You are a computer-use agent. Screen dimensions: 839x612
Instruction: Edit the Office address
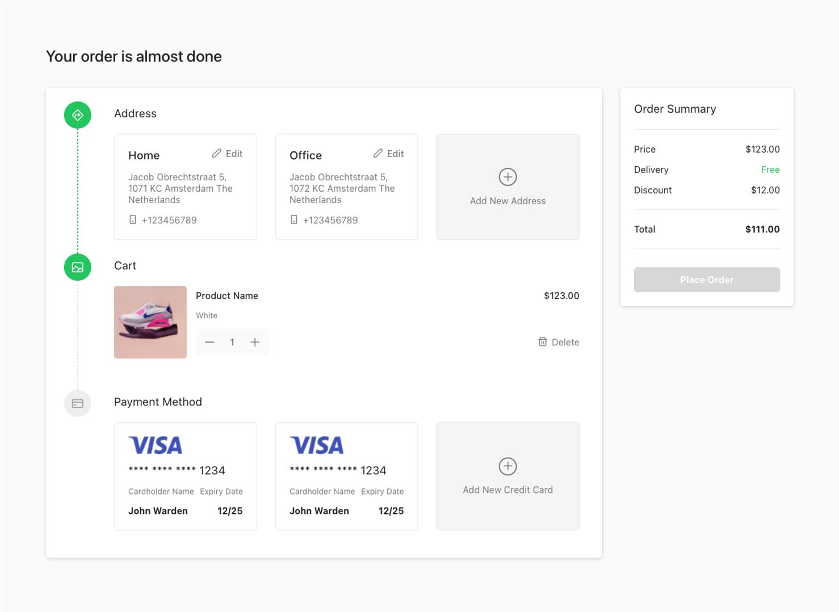click(388, 154)
